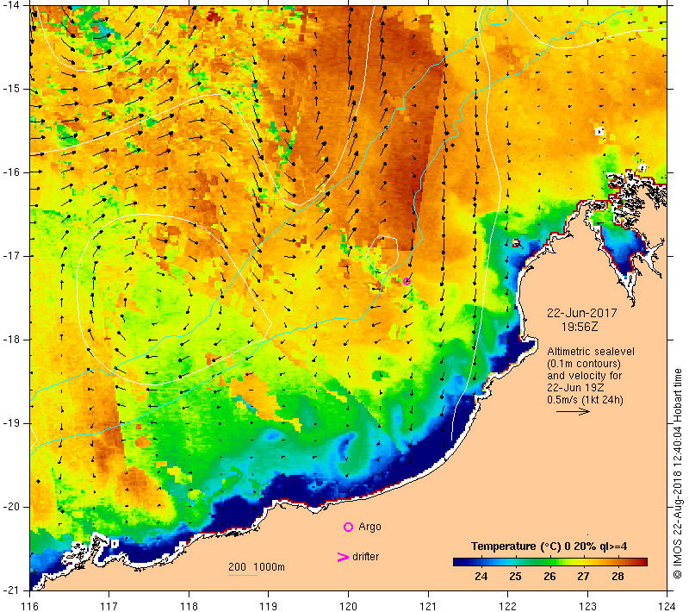Click the 'Temperature (°C) 0 20% ql>=4' title

(549, 546)
